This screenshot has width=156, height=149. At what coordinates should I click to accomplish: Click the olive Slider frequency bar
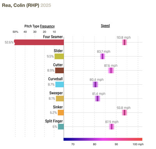(59, 57)
